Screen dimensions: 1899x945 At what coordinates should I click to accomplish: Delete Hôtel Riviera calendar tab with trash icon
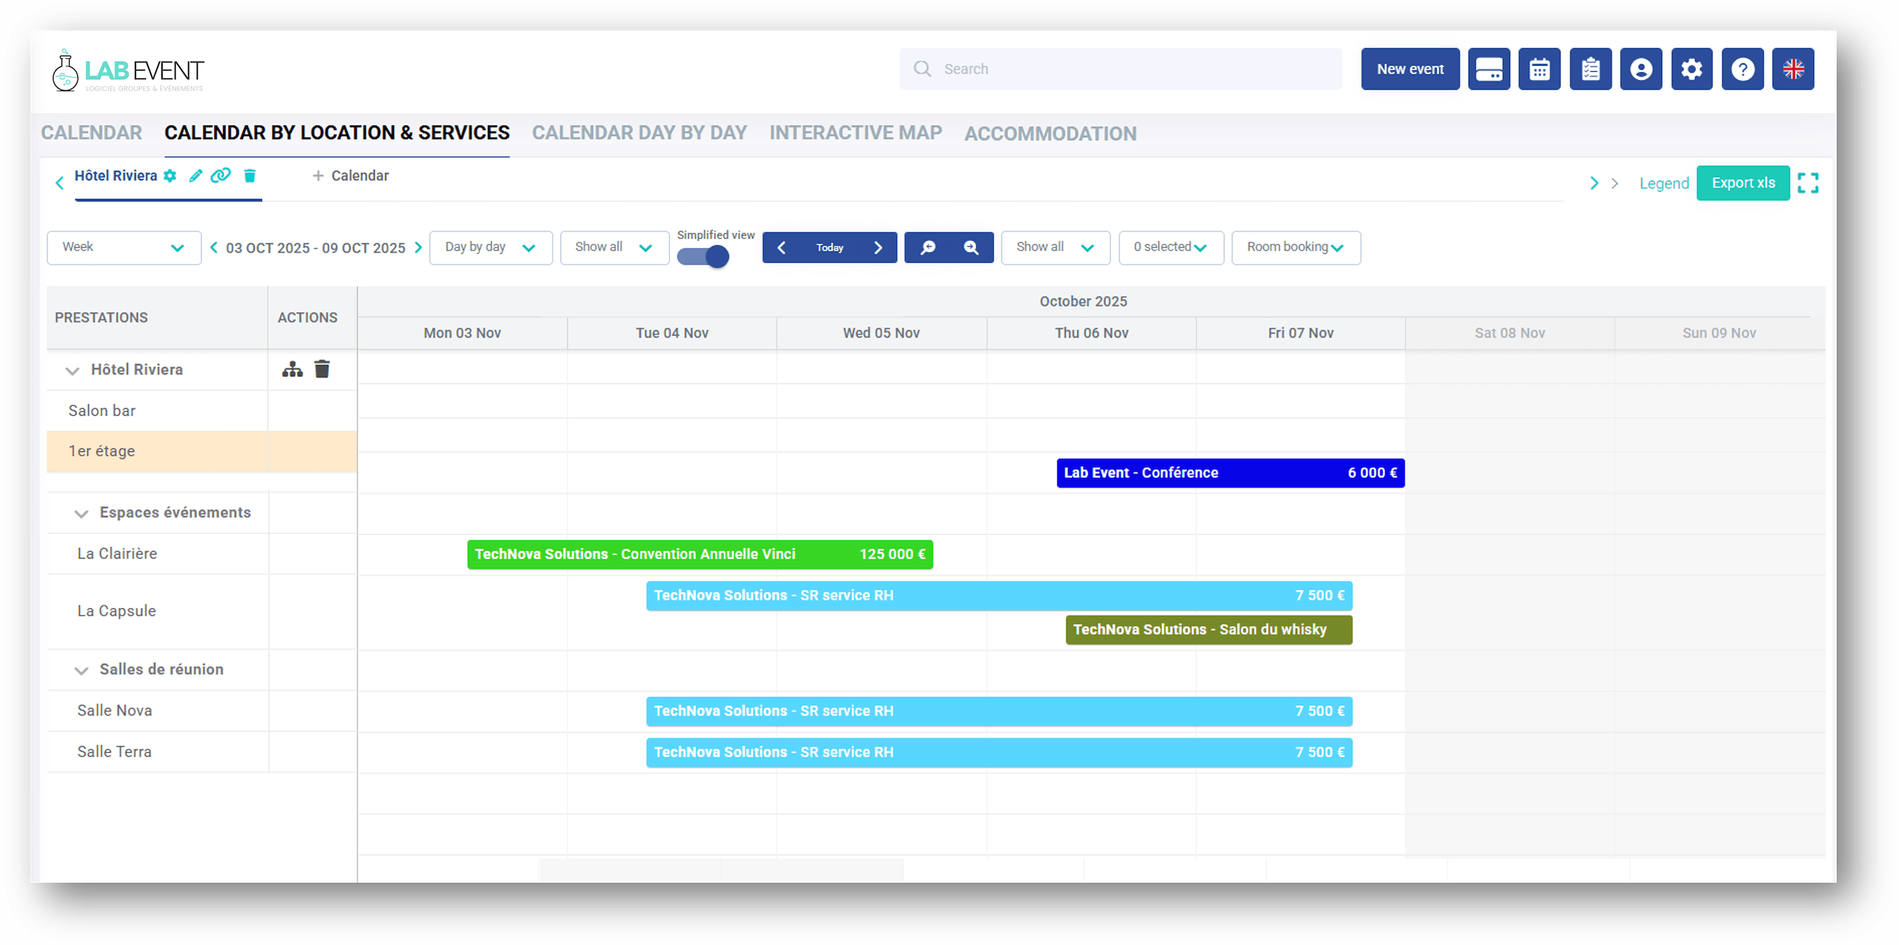[x=250, y=175]
